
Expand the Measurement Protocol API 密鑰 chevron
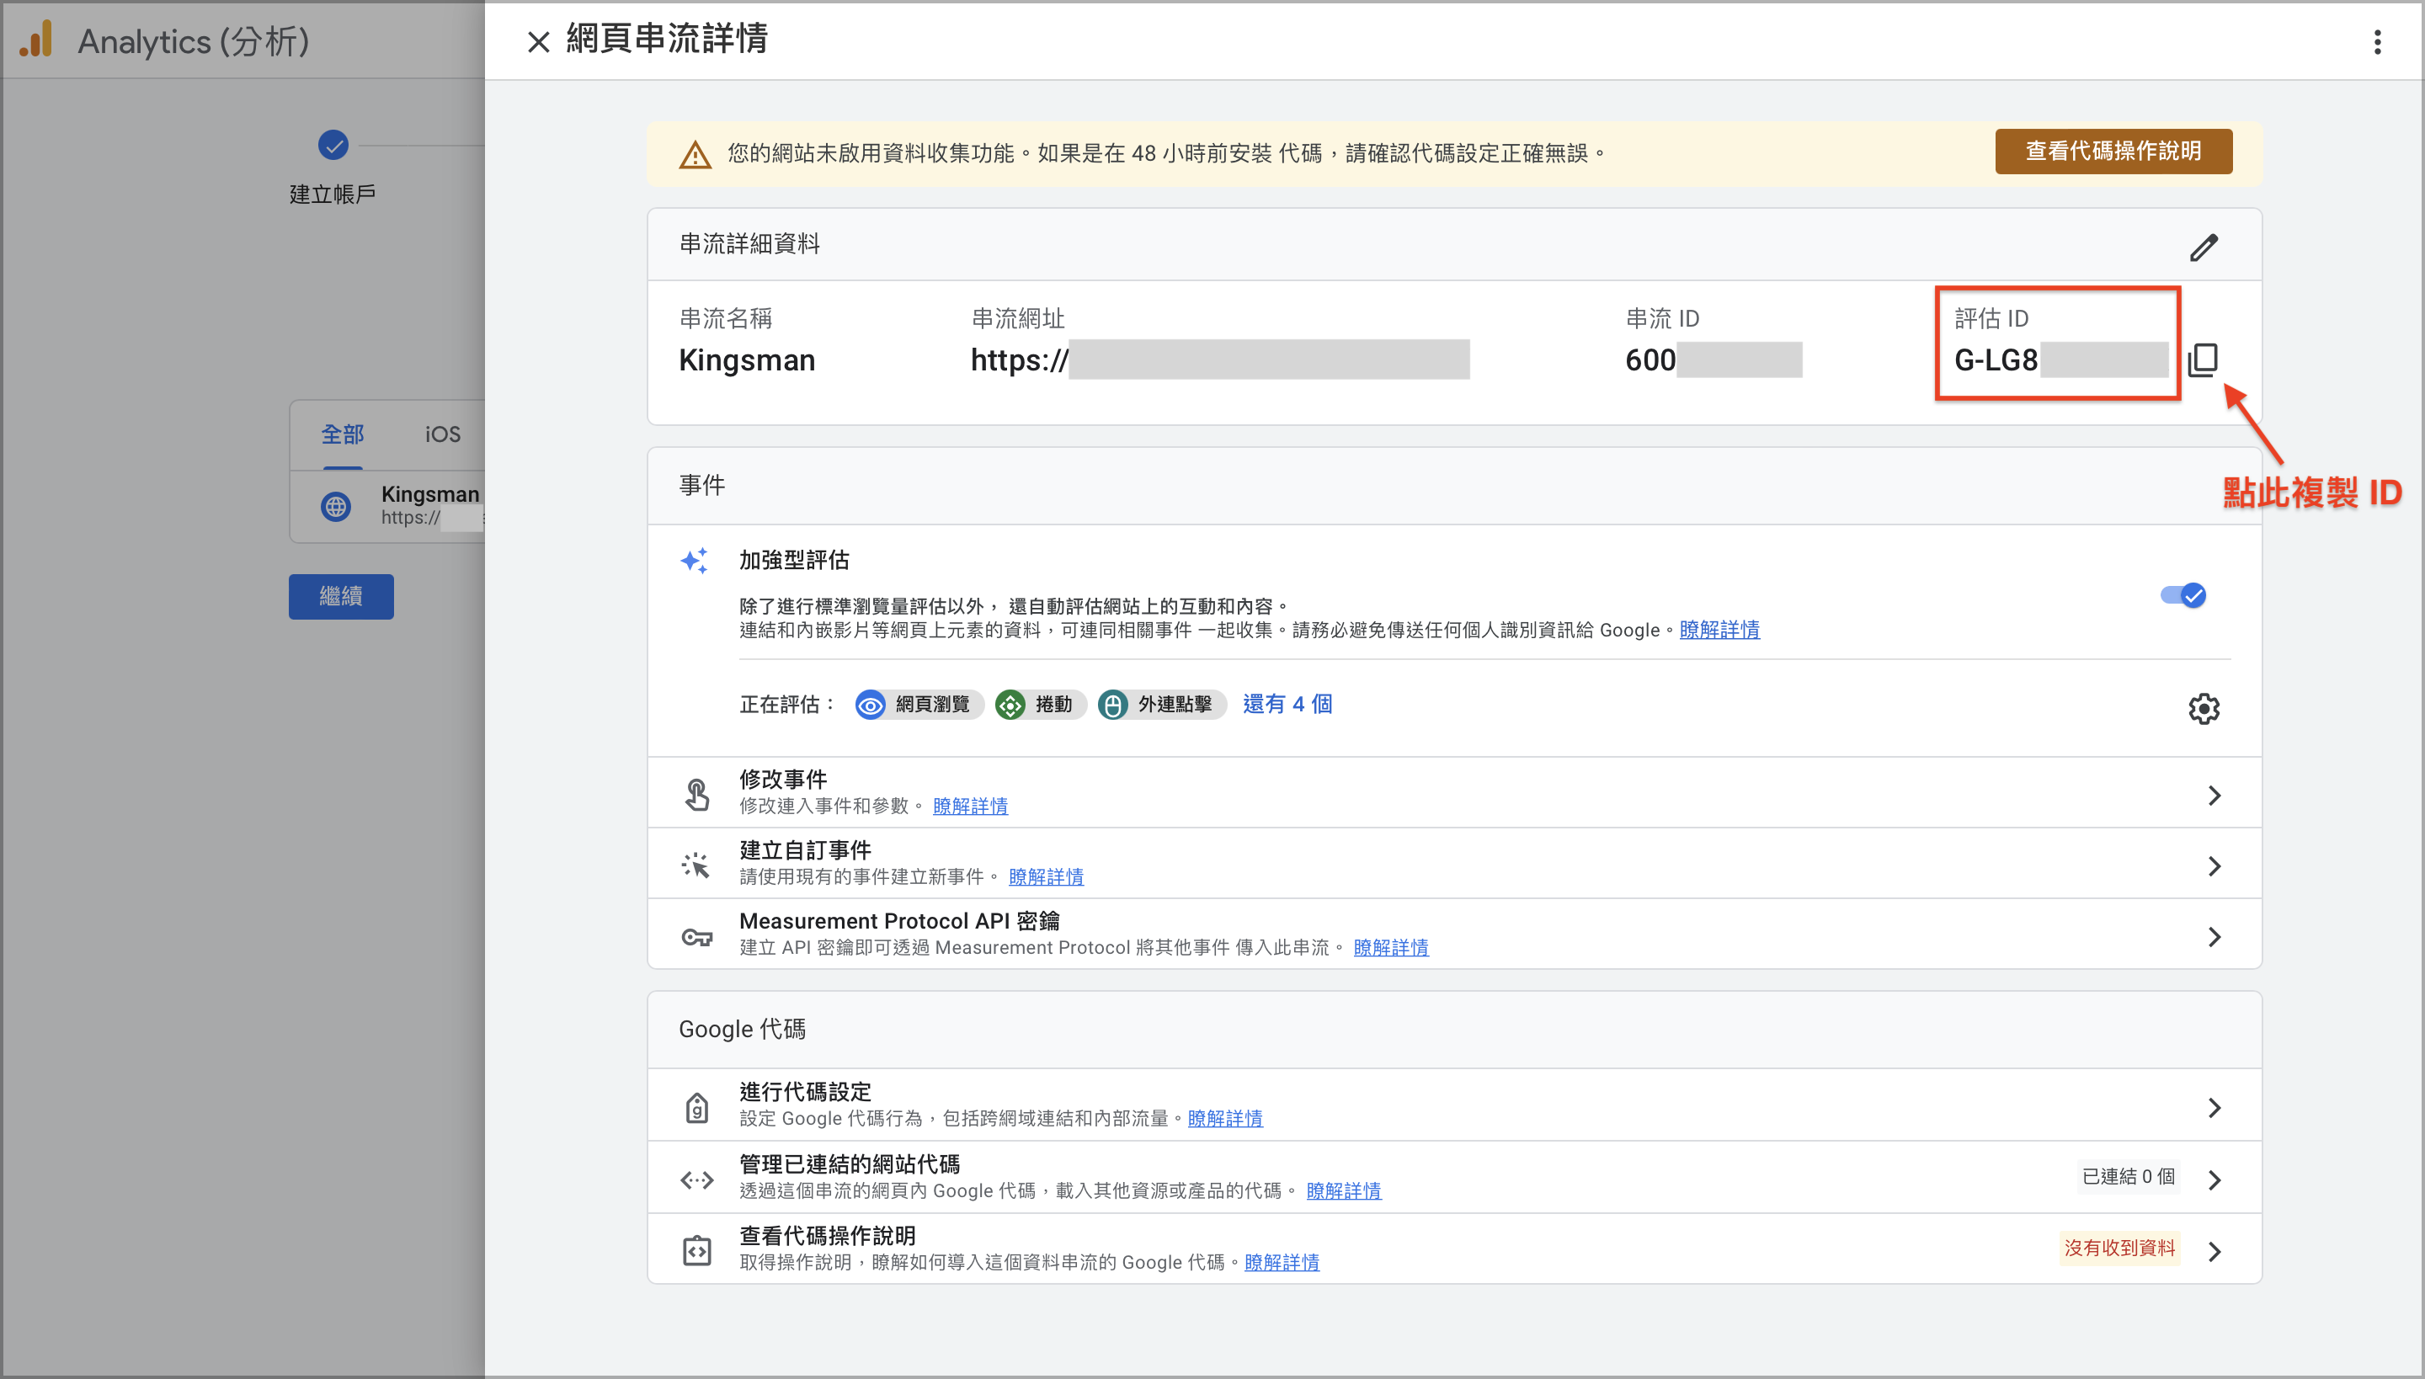pos(2214,937)
